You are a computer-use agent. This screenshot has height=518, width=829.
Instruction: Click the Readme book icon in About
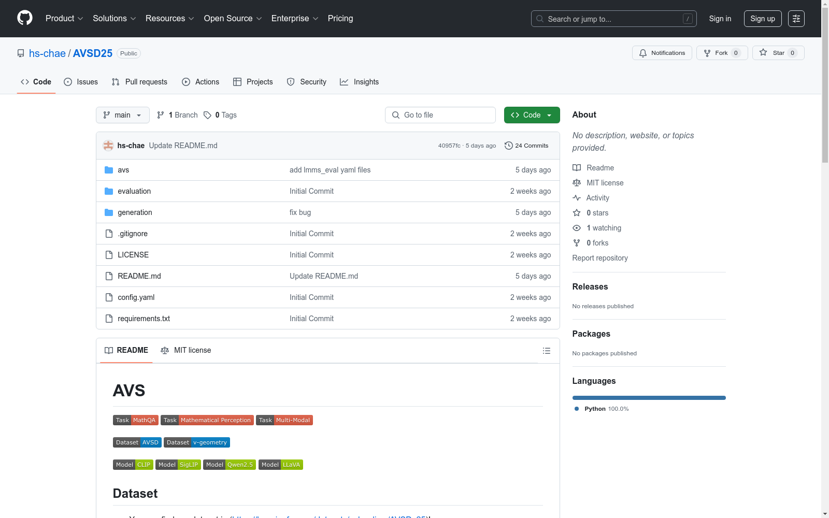point(577,168)
